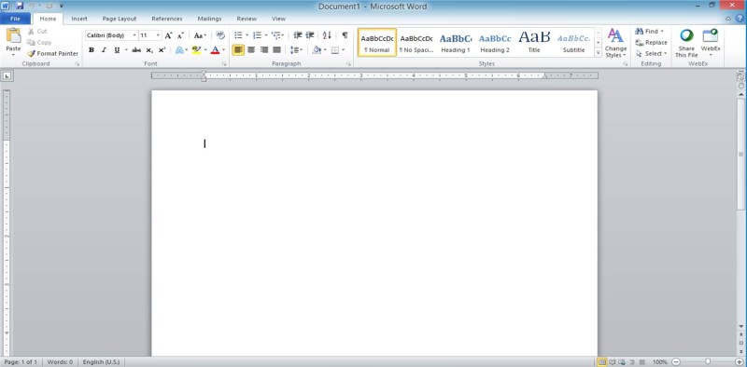
Task: Switch to the References tab
Action: [x=167, y=19]
